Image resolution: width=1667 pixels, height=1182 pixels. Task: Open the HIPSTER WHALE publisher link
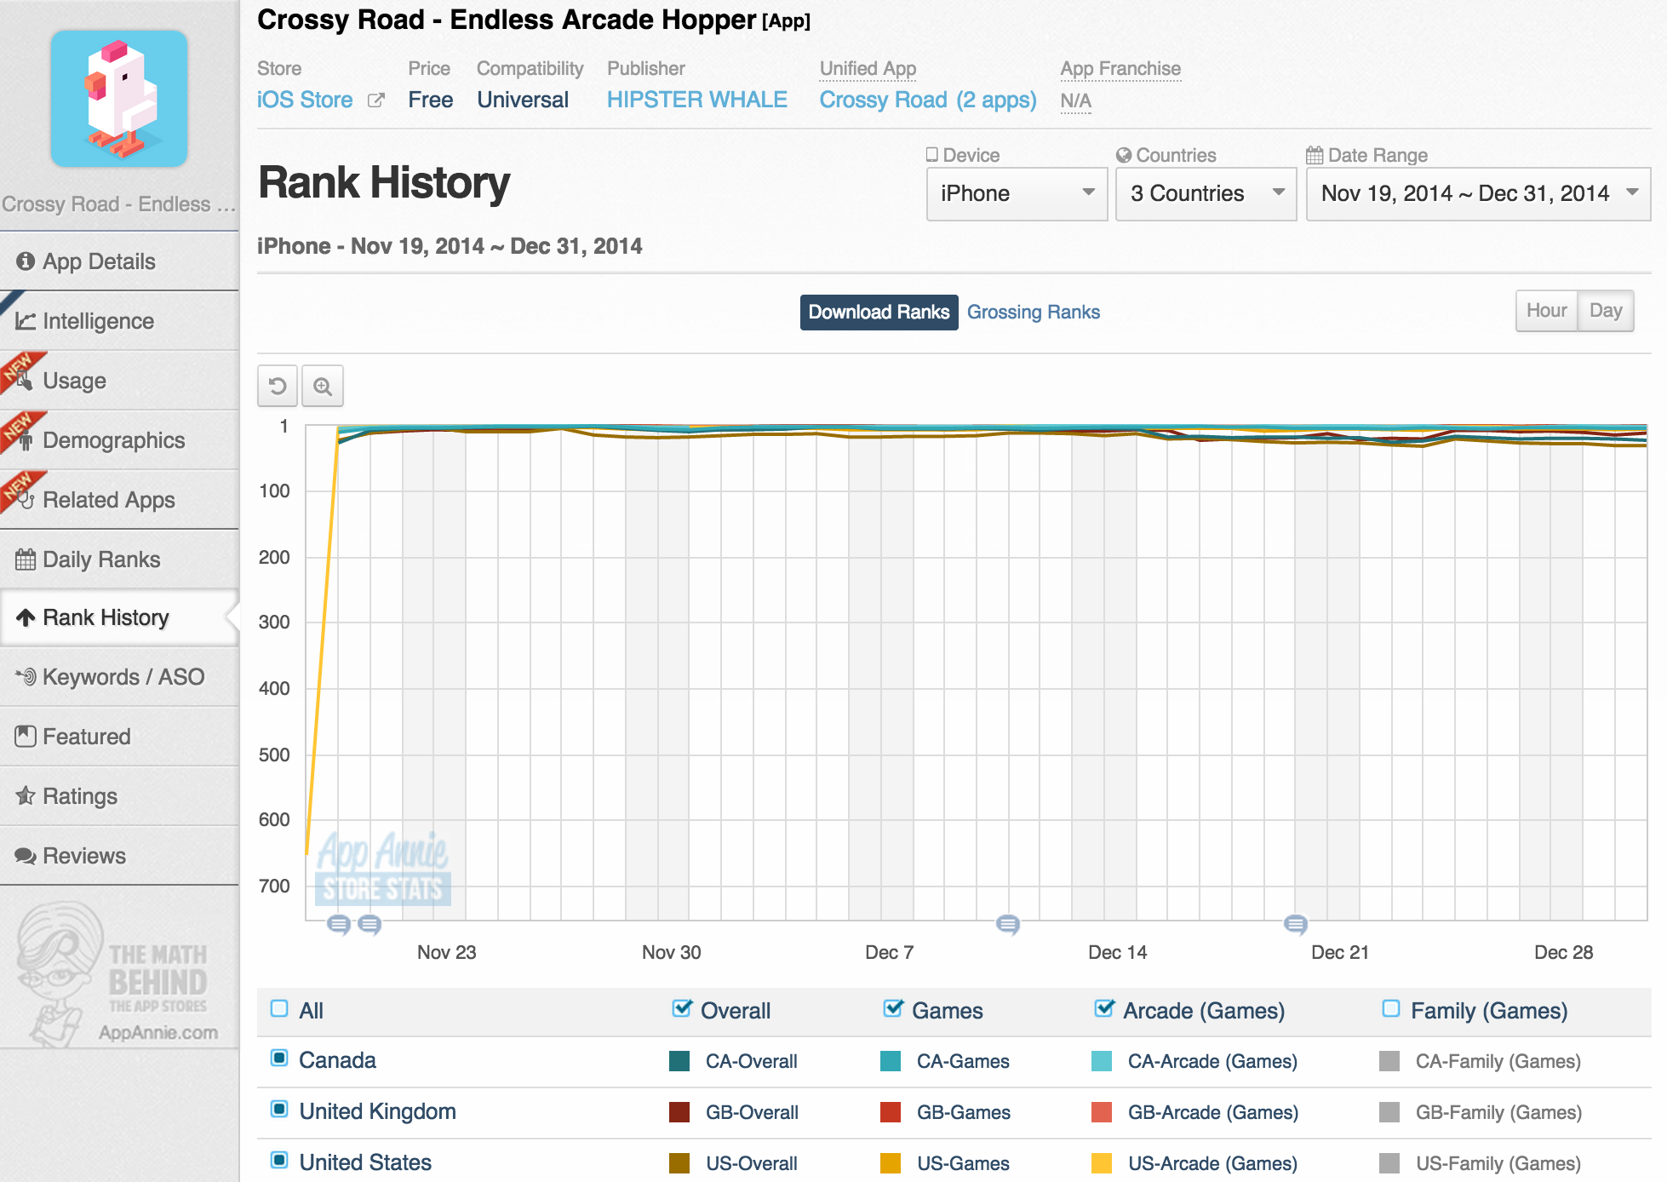click(697, 100)
